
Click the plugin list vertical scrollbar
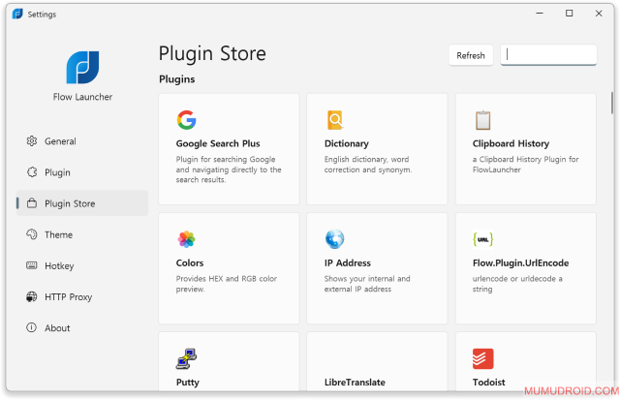611,103
